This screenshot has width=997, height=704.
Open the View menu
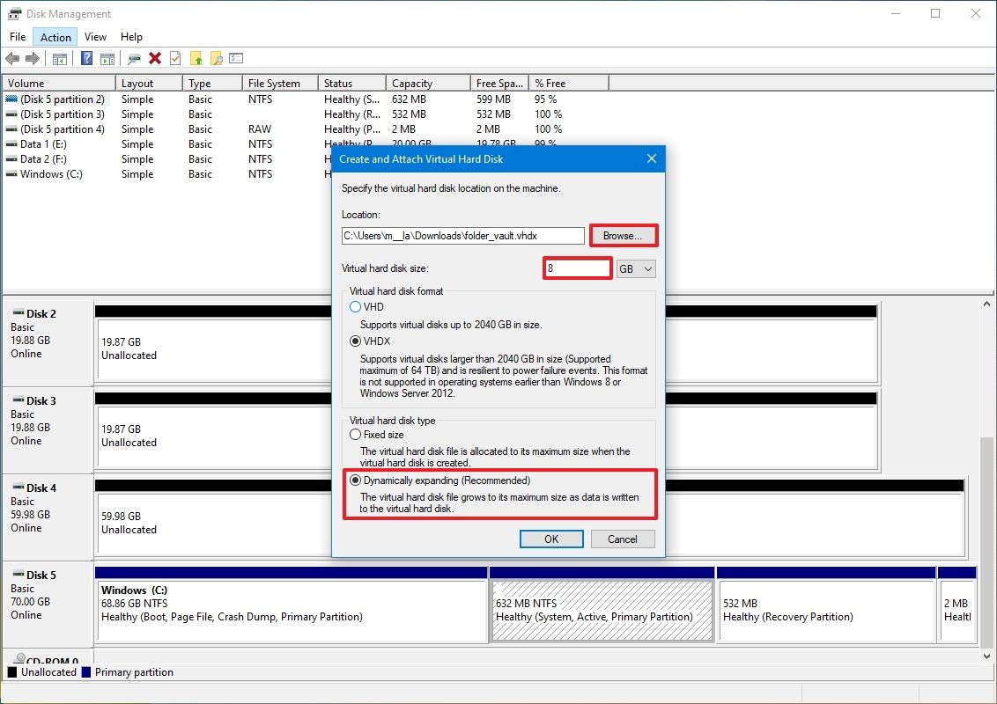coord(95,36)
